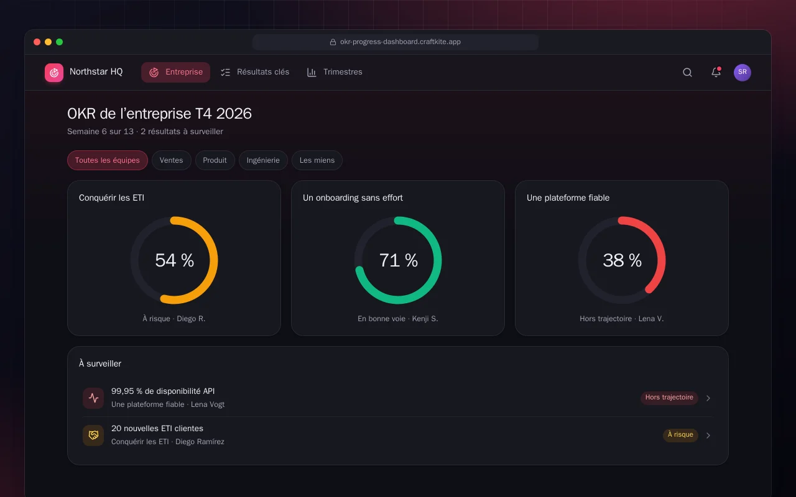796x497 pixels.
Task: Open Un onboarding sans effort card title
Action: coord(353,198)
